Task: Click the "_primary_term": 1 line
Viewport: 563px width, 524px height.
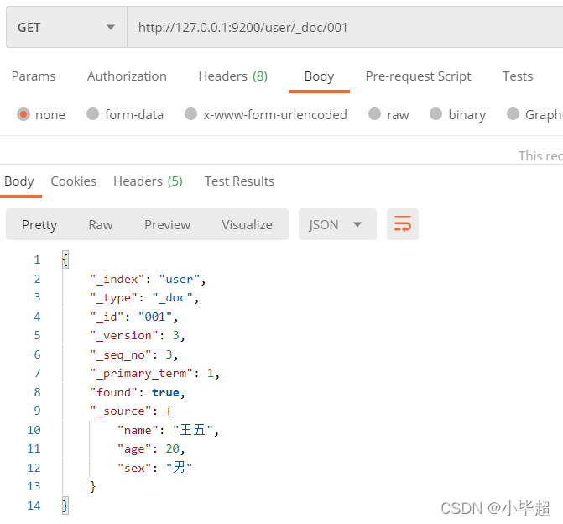Action: point(154,374)
